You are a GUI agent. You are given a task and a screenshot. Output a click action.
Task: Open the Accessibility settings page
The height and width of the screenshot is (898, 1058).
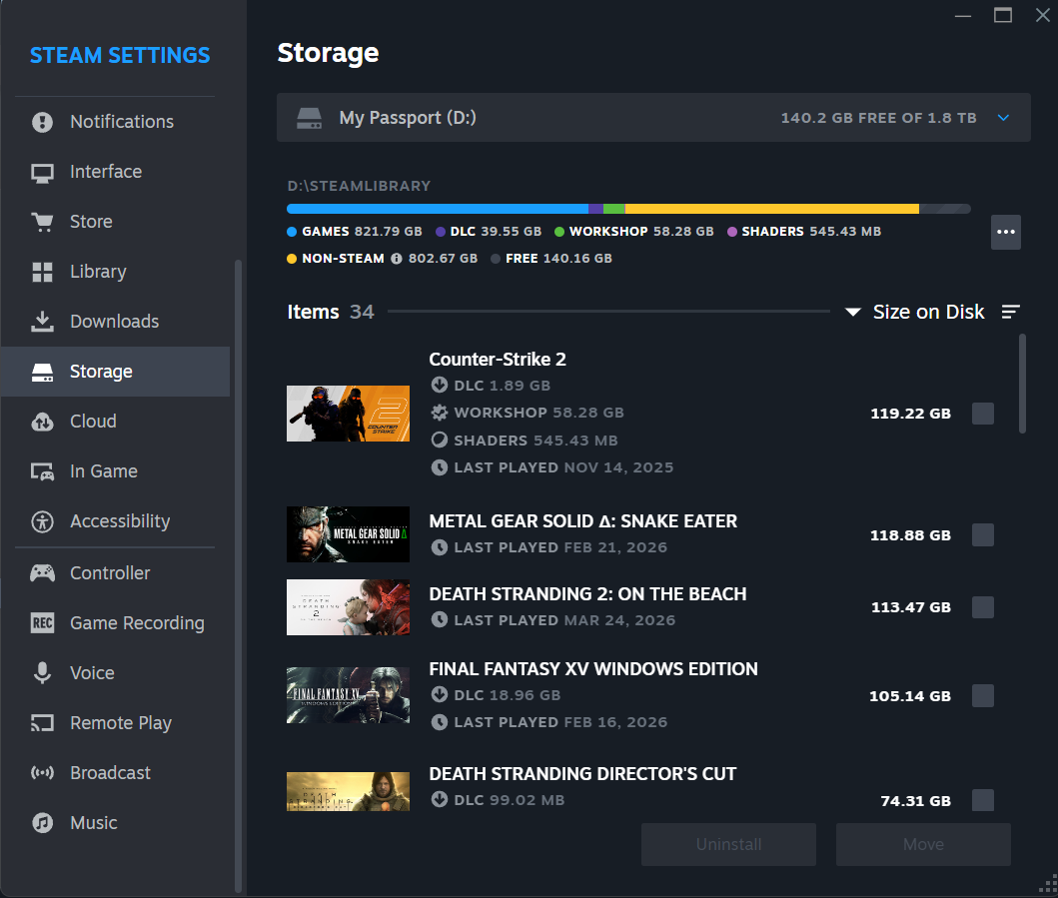(115, 521)
